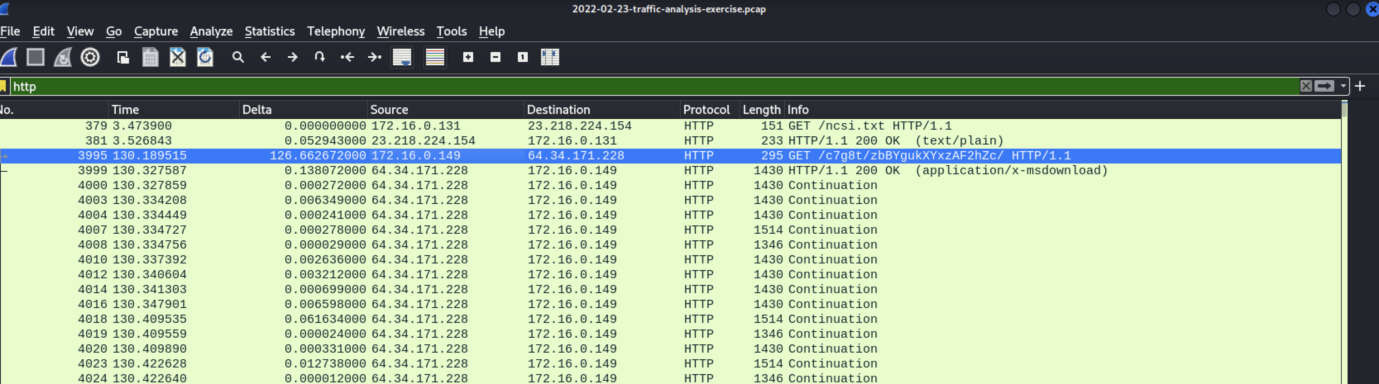
Task: Zoom in on packet list text
Action: pyautogui.click(x=468, y=57)
